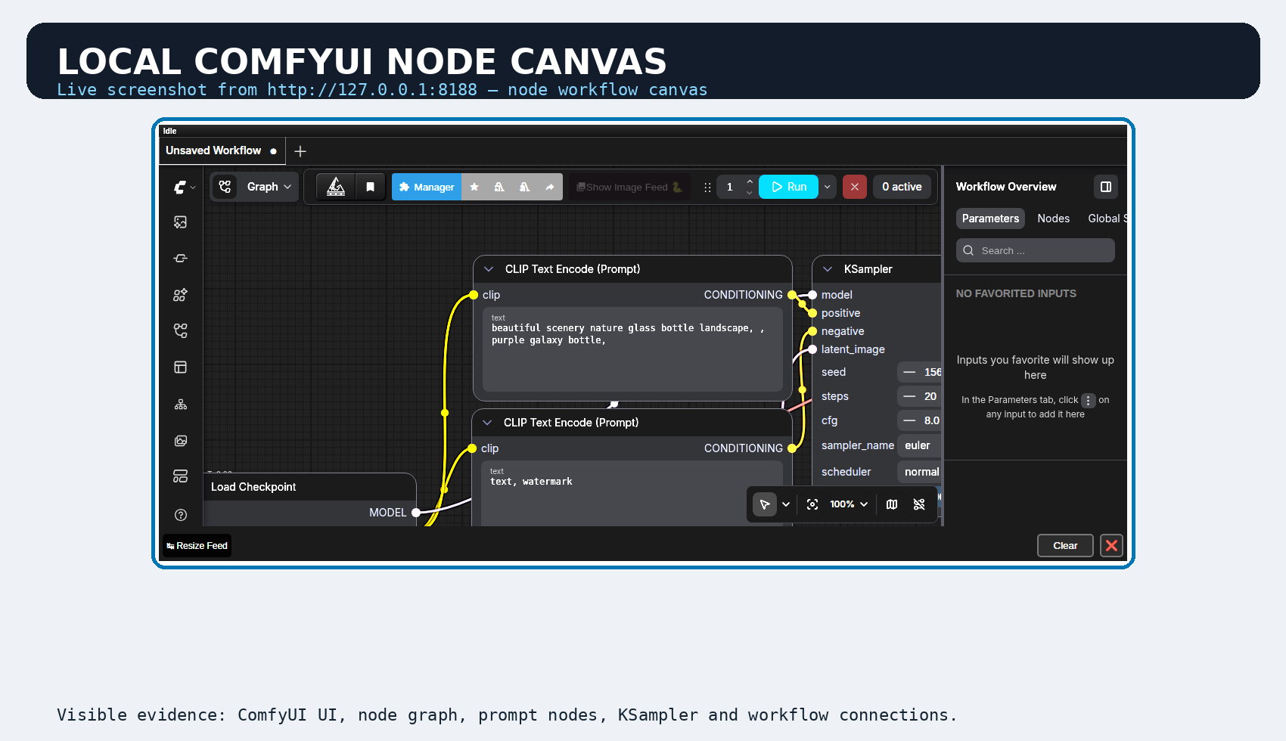Toggle the Workflow Overview side panel icon
1286x741 pixels.
(x=1106, y=187)
